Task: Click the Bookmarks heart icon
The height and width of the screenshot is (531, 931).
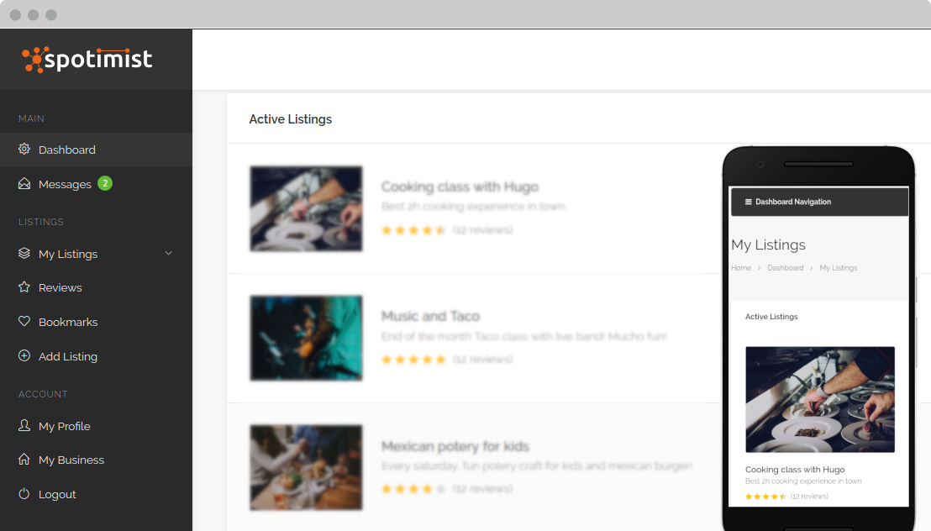Action: coord(24,322)
